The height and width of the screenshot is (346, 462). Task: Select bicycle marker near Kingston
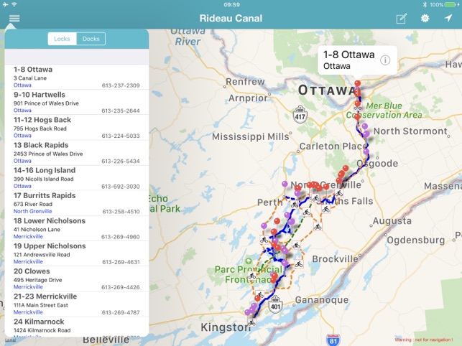pos(251,323)
